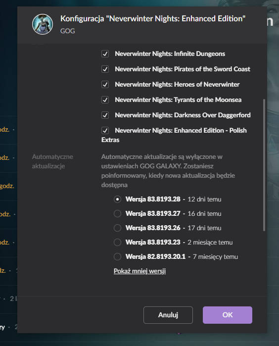The height and width of the screenshot is (346, 279).
Task: Click '7 miesięcy temu' text
Action: [x=215, y=256]
